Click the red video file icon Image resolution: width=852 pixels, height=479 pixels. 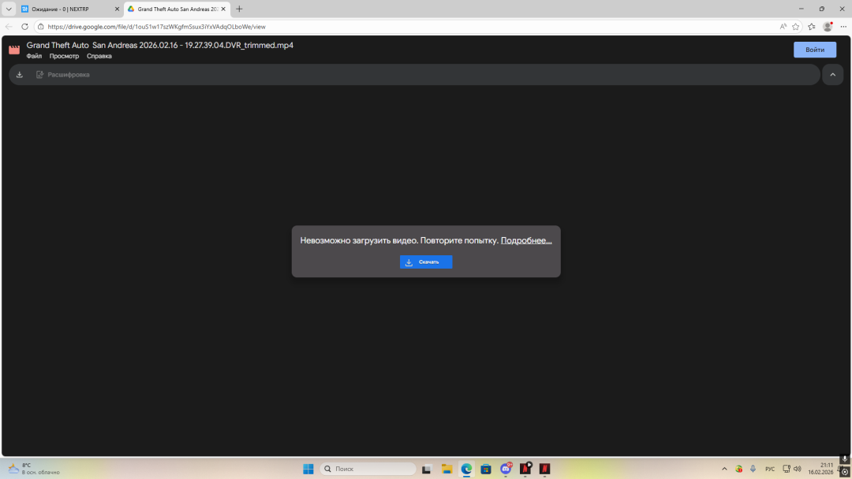14,50
